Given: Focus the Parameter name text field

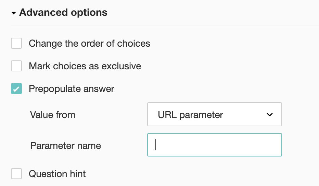Looking at the screenshot, I should [x=214, y=145].
